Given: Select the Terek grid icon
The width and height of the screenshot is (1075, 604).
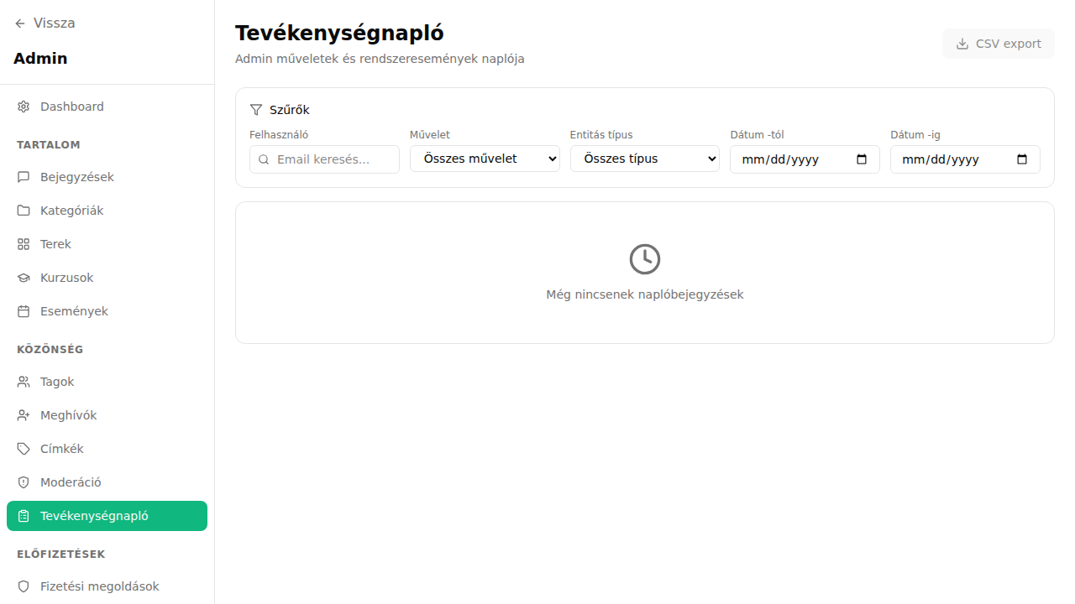Looking at the screenshot, I should (x=23, y=243).
